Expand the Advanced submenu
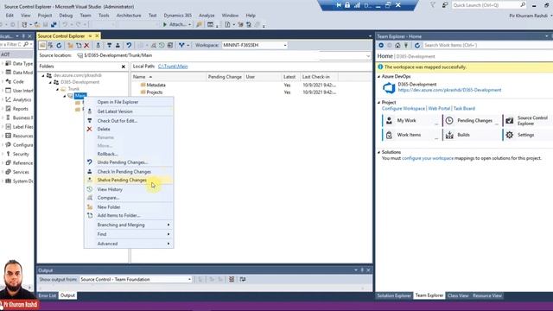 pyautogui.click(x=129, y=244)
